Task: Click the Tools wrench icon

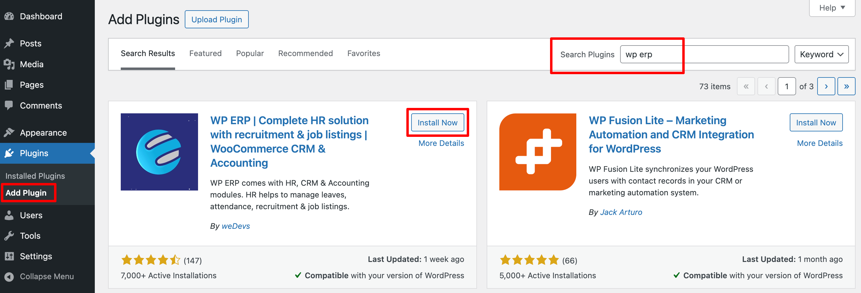Action: 9,236
